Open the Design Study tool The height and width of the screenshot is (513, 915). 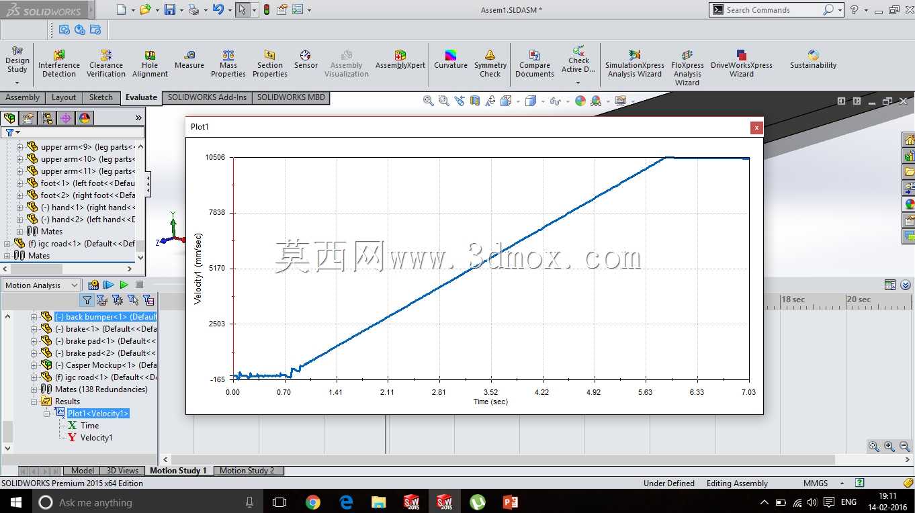pos(17,60)
